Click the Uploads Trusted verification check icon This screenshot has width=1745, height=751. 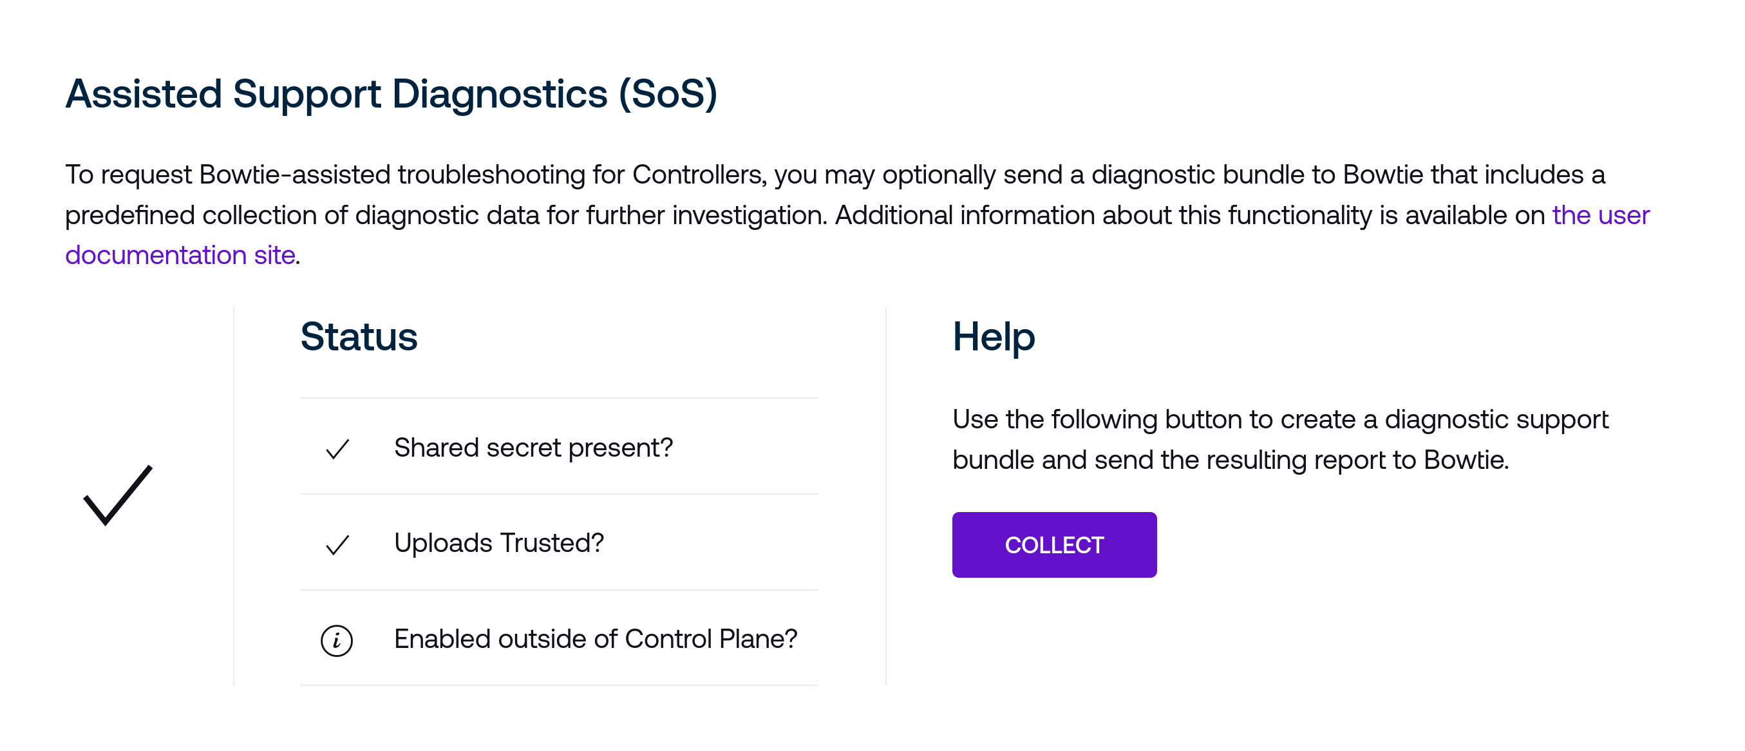[x=337, y=544]
